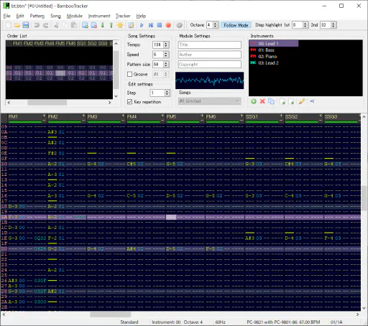Adjust Step spinner in Edit settings
This screenshot has height=326, width=368.
pos(167,93)
